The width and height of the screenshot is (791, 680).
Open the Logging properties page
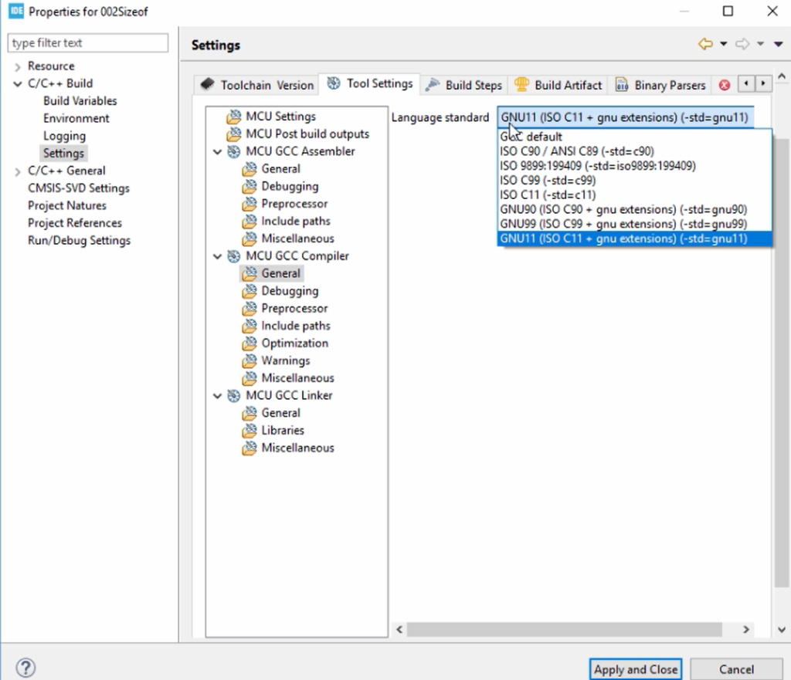click(64, 136)
